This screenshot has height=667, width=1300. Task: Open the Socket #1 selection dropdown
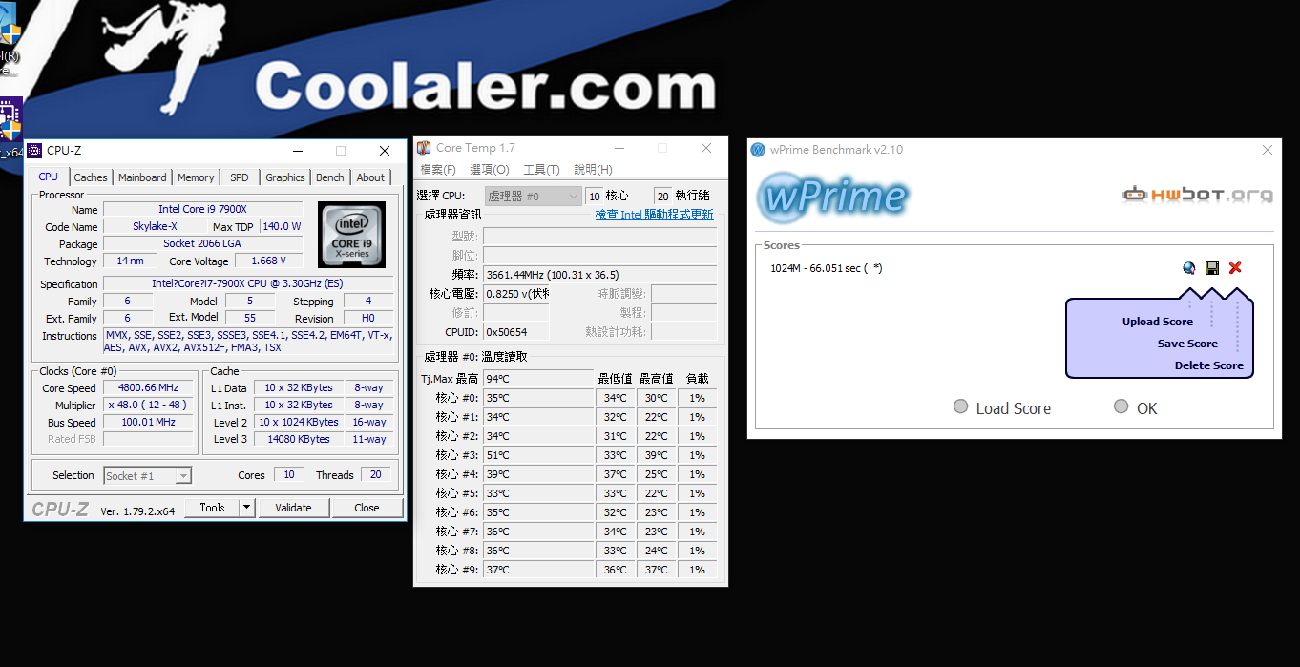coord(148,475)
